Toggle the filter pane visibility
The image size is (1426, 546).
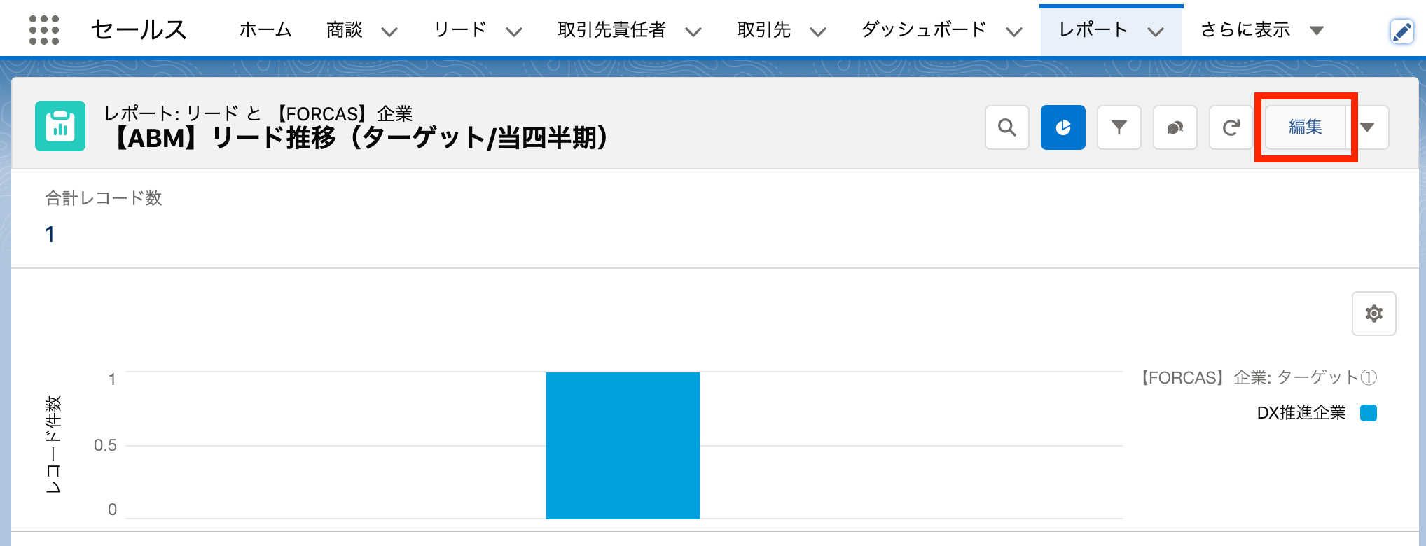1119,127
